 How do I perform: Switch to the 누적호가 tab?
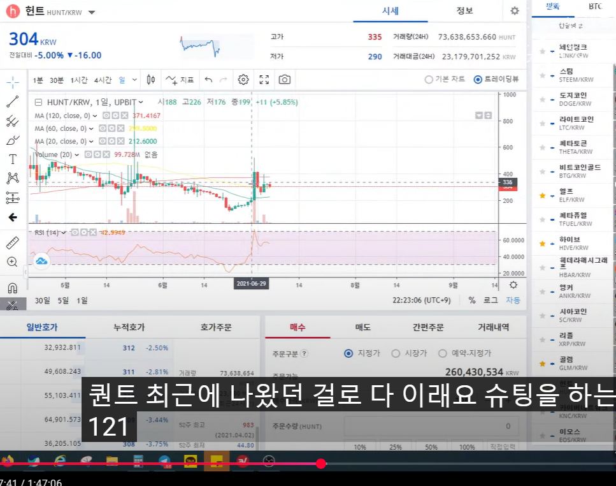[129, 327]
